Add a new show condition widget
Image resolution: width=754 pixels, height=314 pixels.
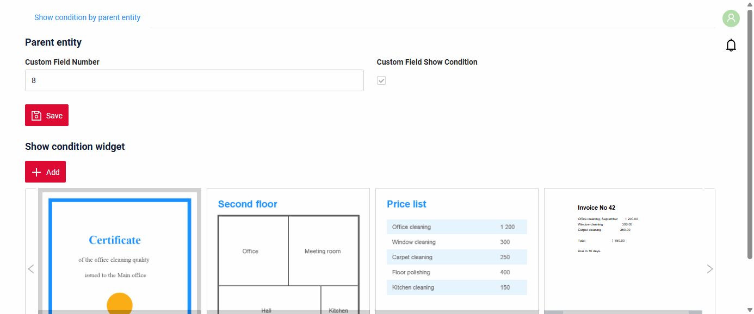tap(45, 172)
